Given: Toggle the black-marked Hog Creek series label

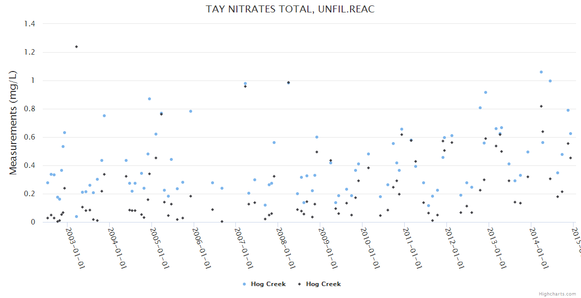Looking at the screenshot, I should pos(323,284).
